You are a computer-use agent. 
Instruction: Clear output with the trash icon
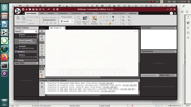tap(42, 87)
